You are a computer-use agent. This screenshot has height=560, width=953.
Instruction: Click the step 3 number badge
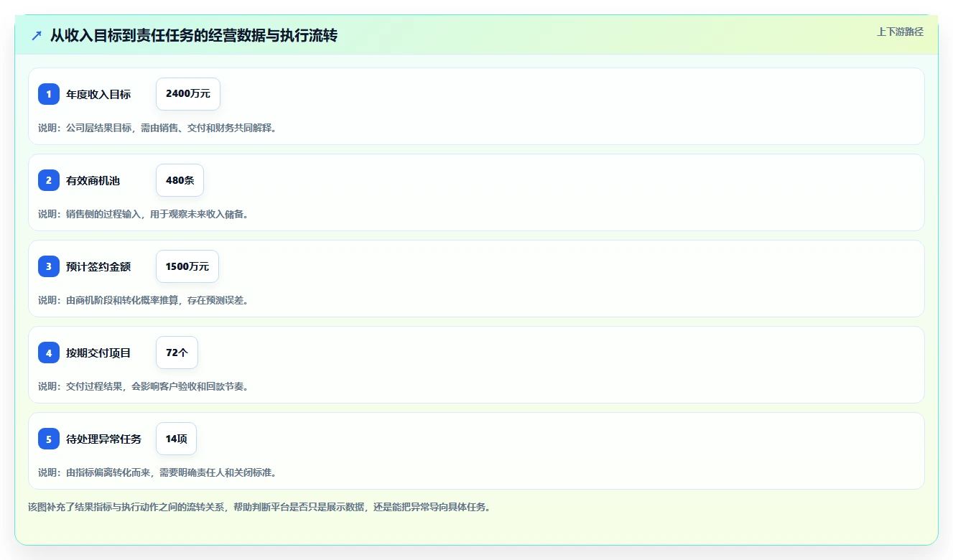49,266
